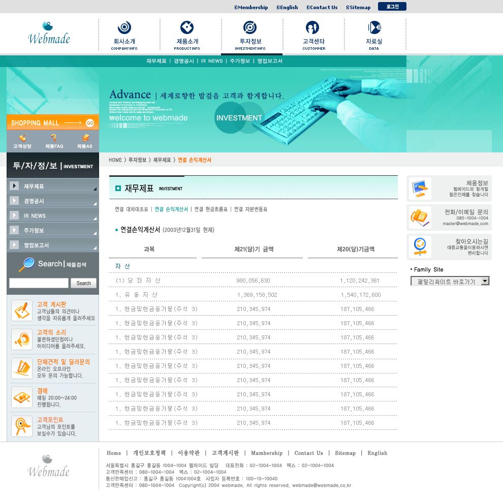Select 주가정보 in the green submenu bar
503x498 pixels.
[240, 61]
